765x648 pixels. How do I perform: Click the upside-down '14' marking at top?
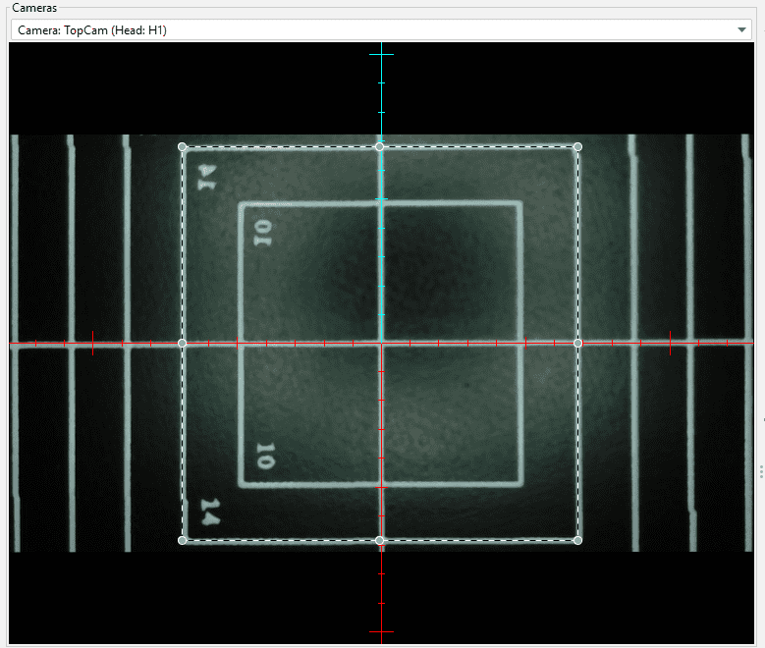point(207,177)
